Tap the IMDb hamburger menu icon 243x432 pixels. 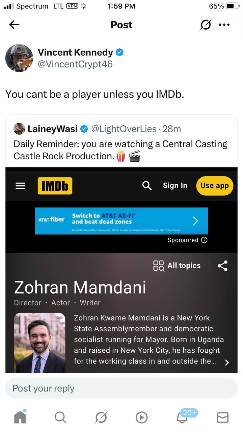pyautogui.click(x=21, y=186)
